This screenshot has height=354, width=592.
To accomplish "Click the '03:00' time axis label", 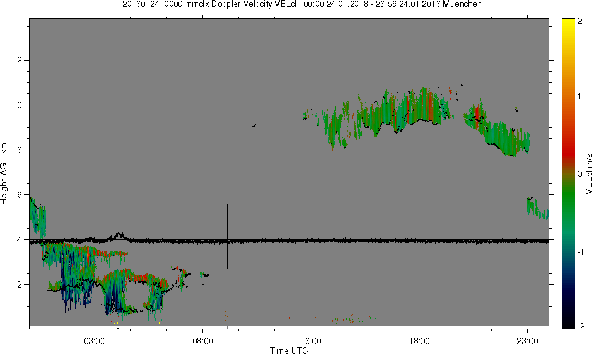I will point(94,341).
